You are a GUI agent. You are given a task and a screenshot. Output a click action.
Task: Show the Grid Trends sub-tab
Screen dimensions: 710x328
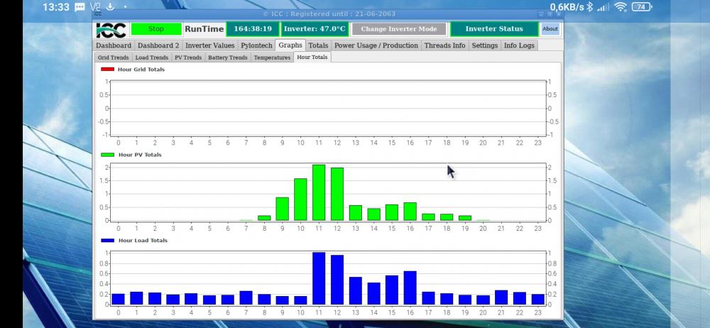(113, 58)
